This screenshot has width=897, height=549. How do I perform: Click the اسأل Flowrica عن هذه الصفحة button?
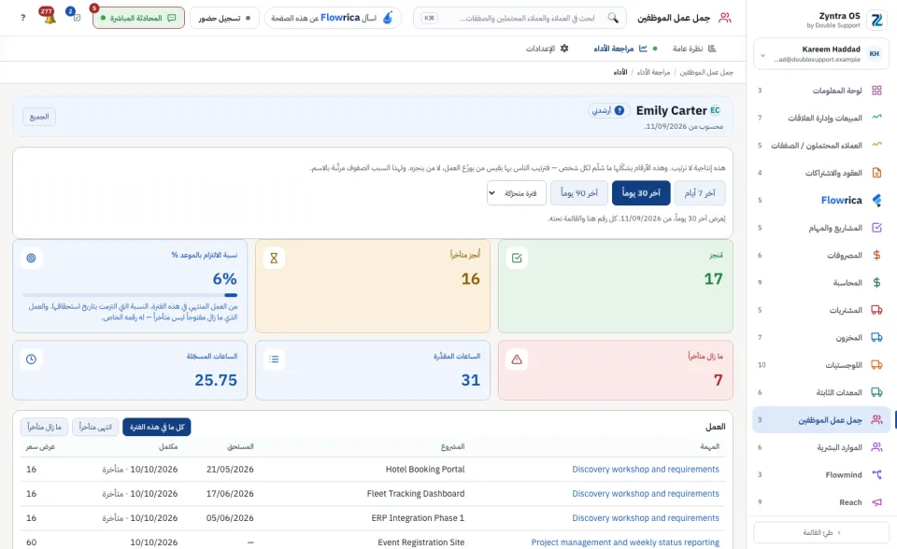point(333,18)
